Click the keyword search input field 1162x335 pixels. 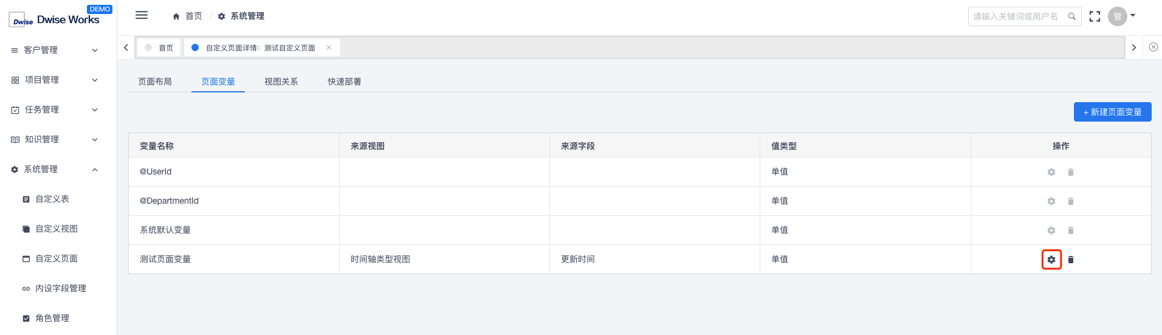pos(1017,16)
